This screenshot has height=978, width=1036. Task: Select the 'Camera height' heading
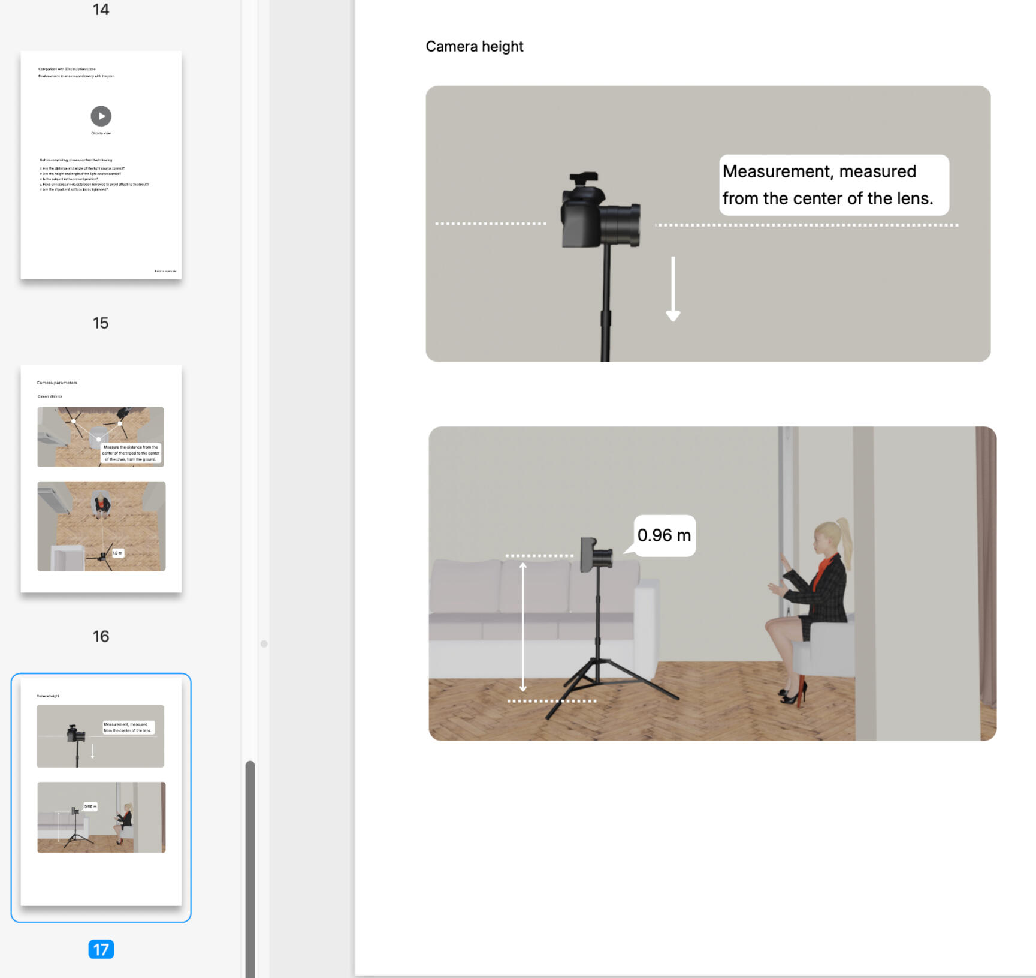pyautogui.click(x=474, y=46)
